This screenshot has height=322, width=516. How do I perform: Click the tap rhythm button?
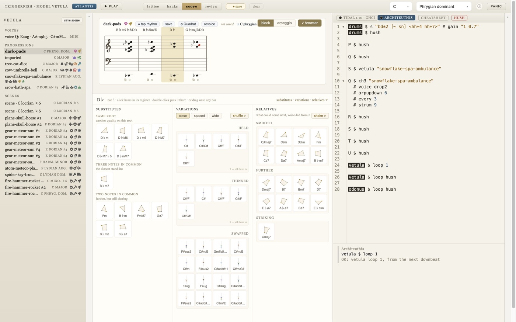(x=147, y=24)
